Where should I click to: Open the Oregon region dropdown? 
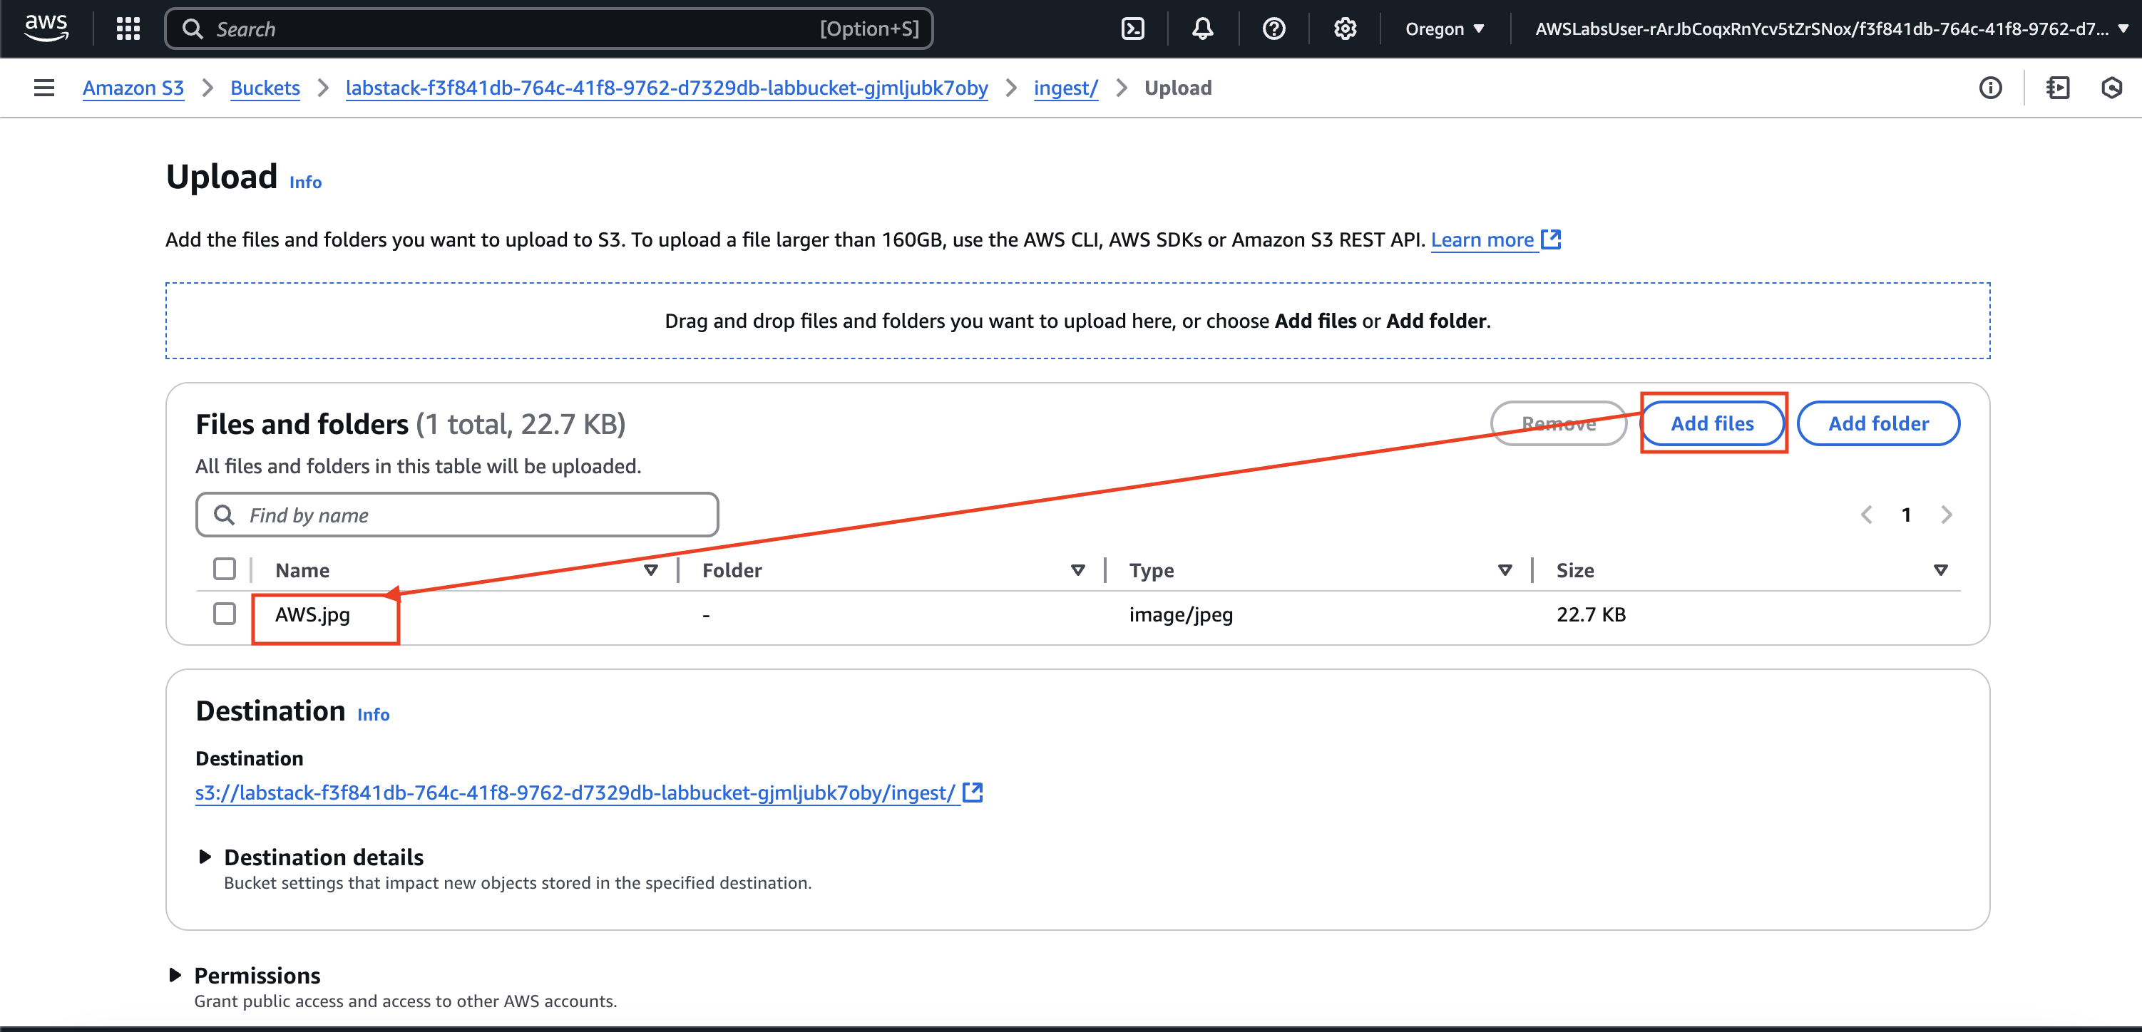[x=1445, y=29]
